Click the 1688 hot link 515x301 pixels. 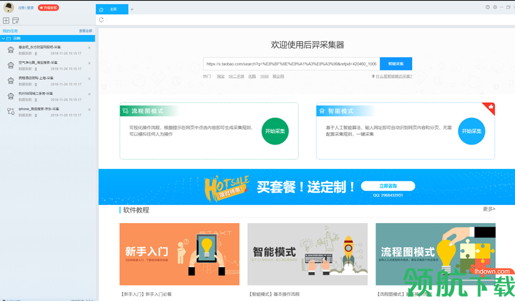point(264,76)
